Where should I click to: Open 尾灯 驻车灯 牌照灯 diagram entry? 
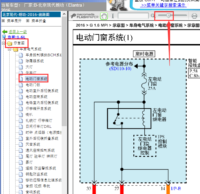[41, 156]
